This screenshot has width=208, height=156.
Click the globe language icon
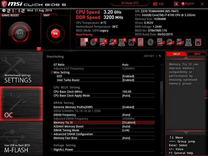[x=183, y=4]
